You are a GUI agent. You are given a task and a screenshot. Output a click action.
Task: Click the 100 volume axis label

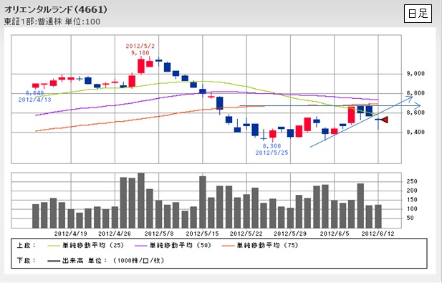[412, 209]
